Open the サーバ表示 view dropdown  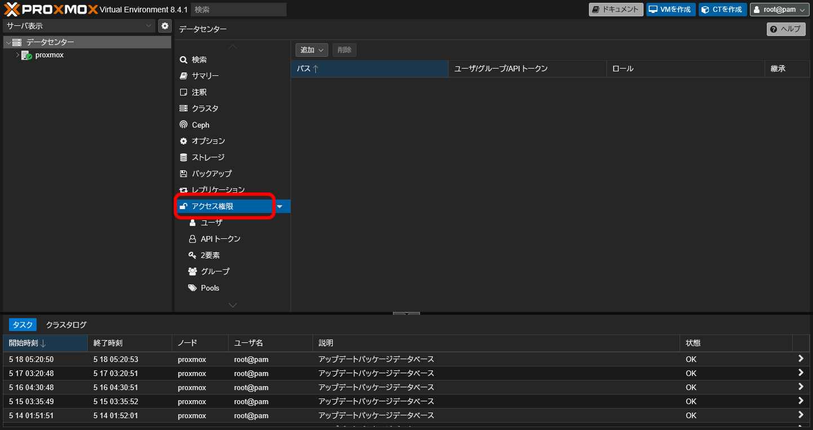79,26
